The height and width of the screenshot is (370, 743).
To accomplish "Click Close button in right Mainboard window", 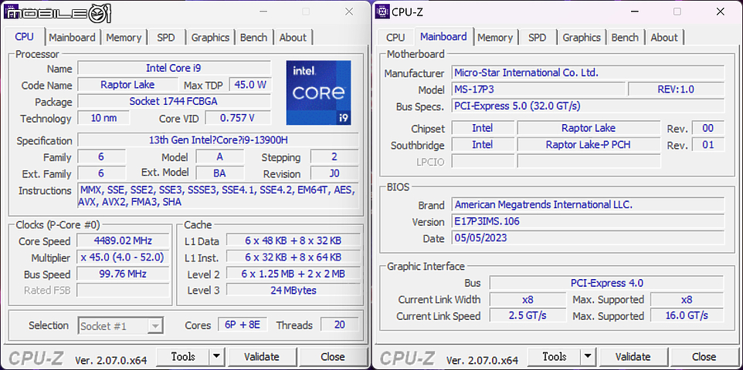I will click(704, 356).
